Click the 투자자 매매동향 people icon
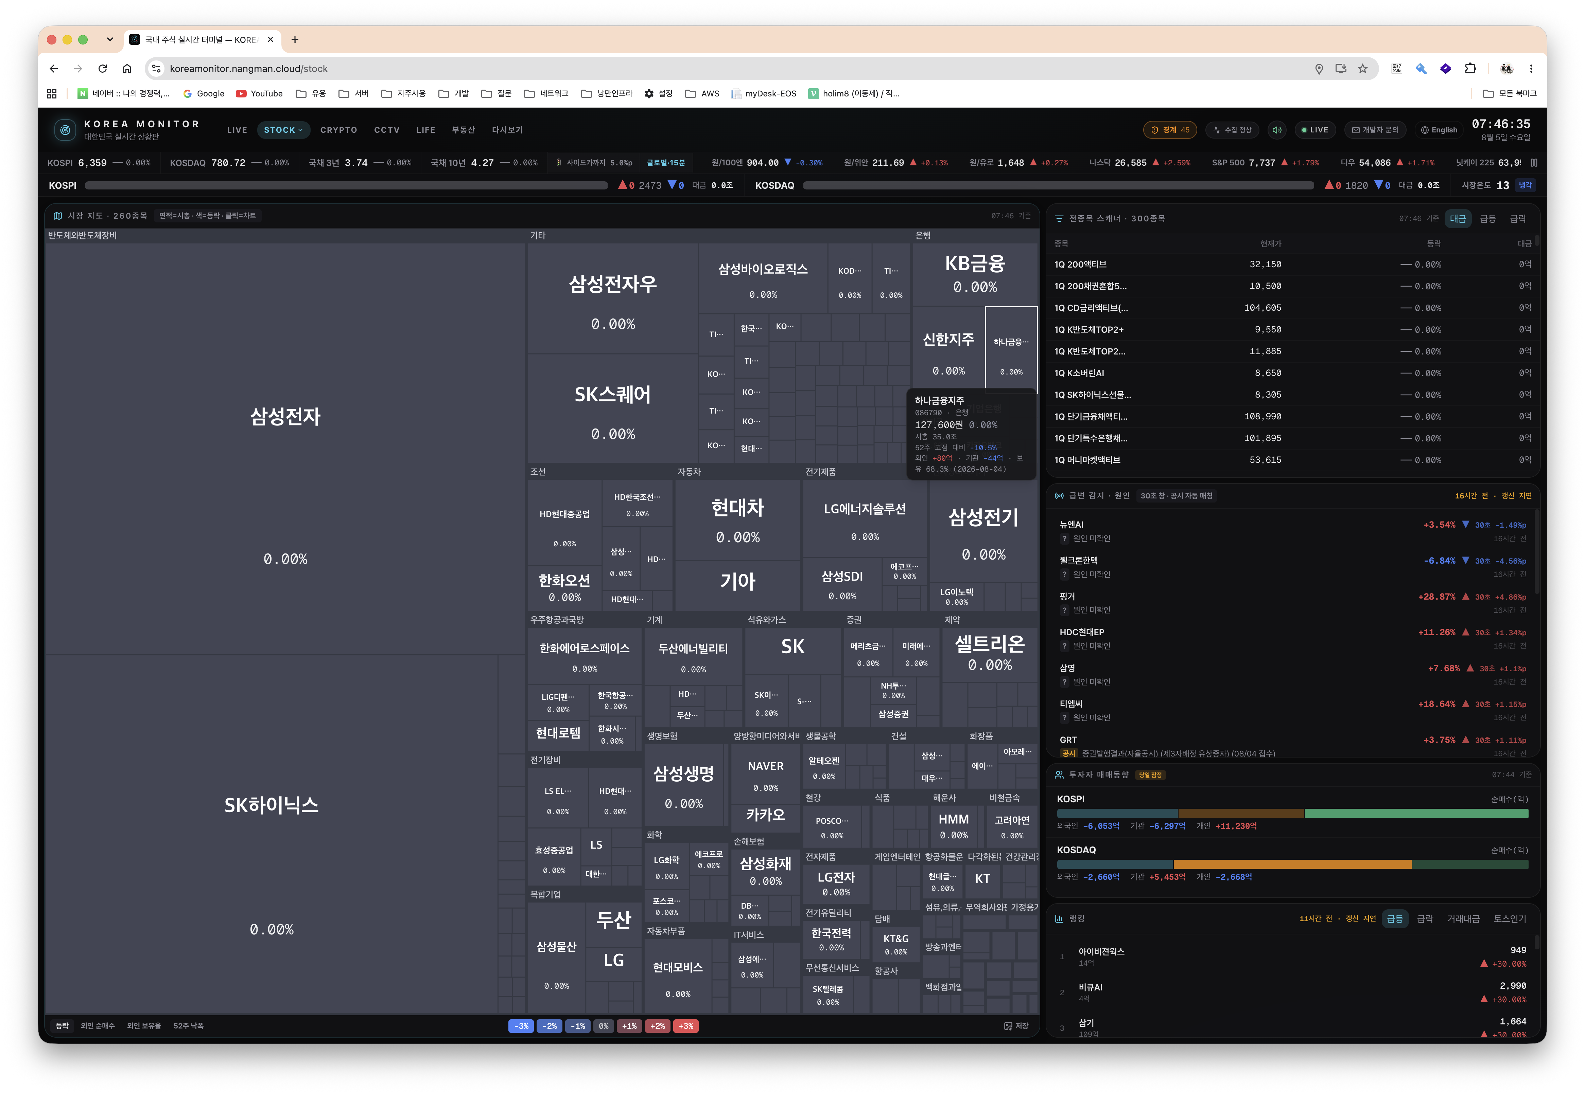The width and height of the screenshot is (1585, 1094). pos(1059,774)
